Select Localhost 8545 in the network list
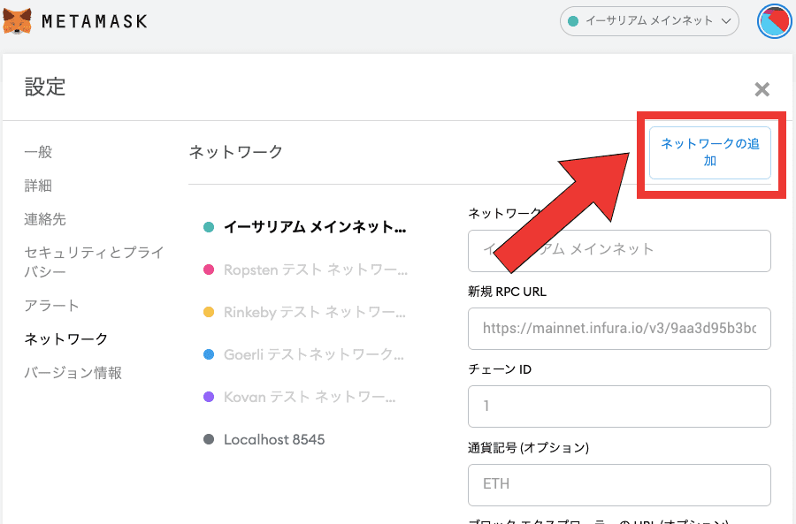Screen dimensions: 796x524 (x=264, y=439)
